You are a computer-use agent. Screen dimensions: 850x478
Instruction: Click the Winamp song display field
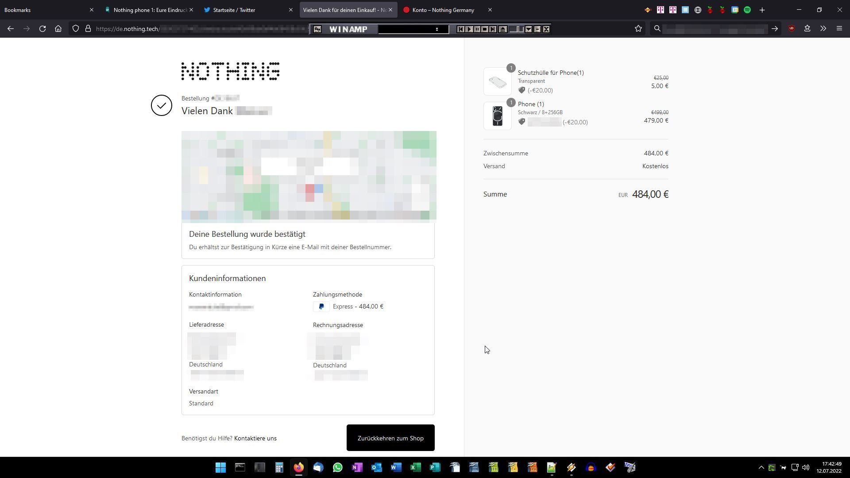(x=413, y=29)
